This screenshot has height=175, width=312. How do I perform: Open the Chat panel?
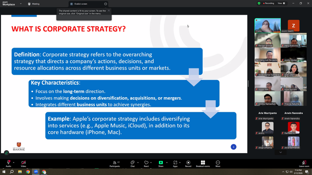(132, 164)
